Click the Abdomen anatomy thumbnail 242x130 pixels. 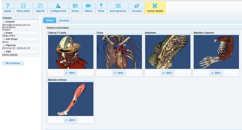(x=168, y=52)
